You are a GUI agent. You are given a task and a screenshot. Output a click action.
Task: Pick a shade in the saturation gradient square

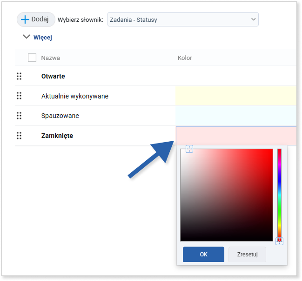tap(227, 195)
